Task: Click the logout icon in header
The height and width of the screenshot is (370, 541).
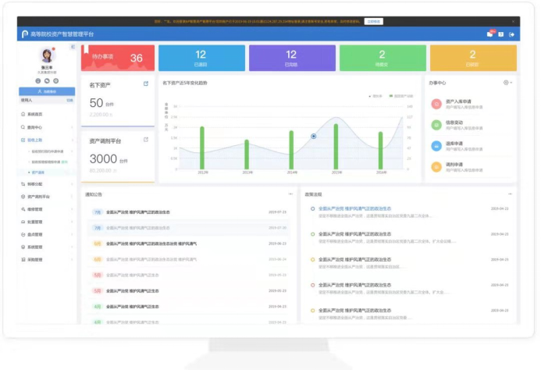Action: [x=512, y=34]
